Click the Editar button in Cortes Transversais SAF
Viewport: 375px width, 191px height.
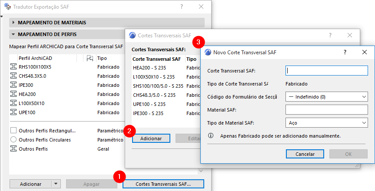click(x=188, y=138)
